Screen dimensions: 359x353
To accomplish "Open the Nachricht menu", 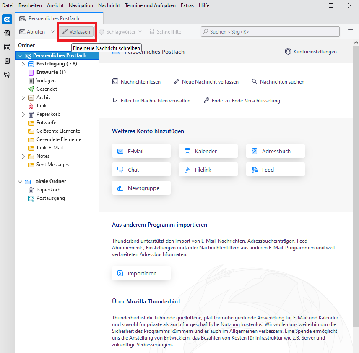I will (x=109, y=5).
